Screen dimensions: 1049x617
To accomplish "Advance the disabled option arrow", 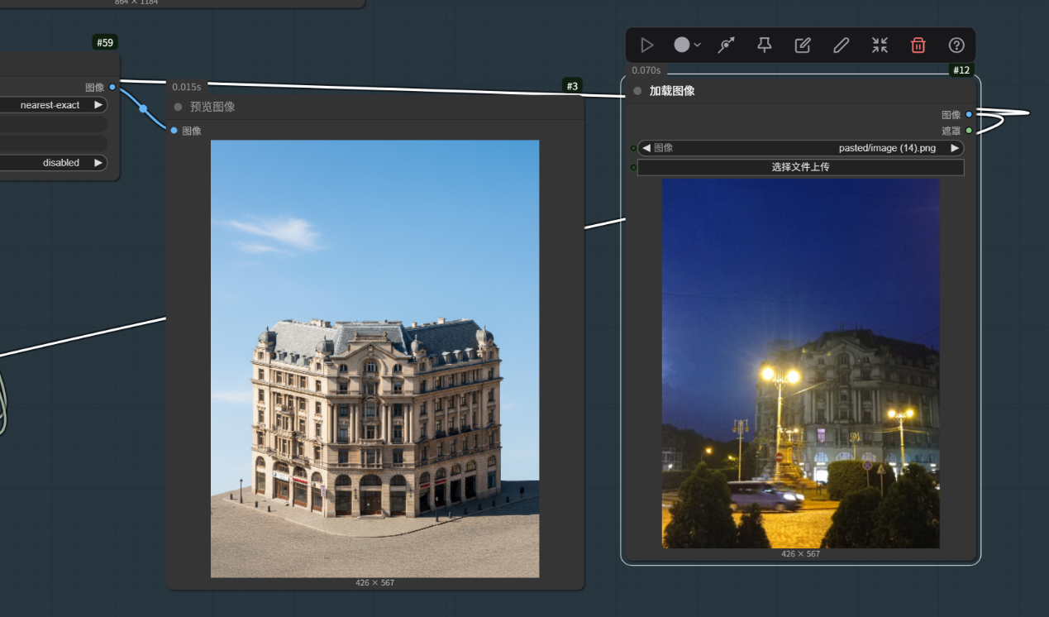I will (98, 163).
